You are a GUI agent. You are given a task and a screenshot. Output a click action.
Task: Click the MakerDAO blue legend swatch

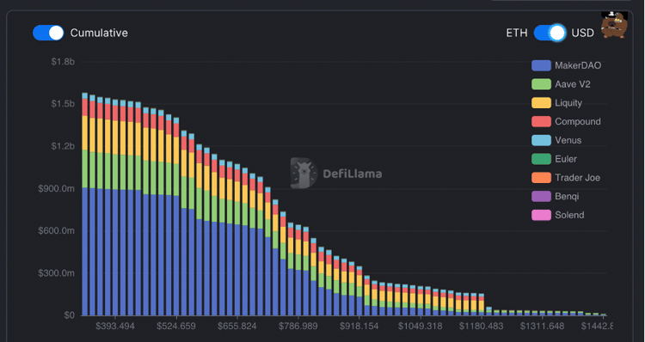(541, 65)
